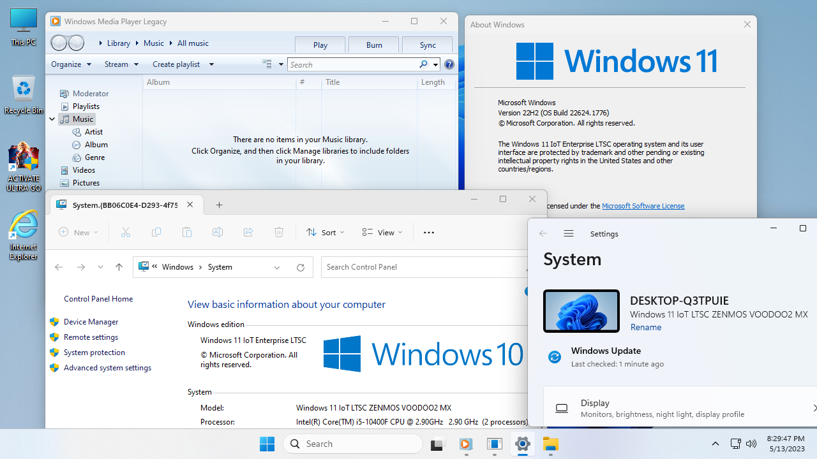Image resolution: width=817 pixels, height=459 pixels.
Task: Open ACTIVATE ULTRA GO desktop shortcut
Action: click(24, 167)
